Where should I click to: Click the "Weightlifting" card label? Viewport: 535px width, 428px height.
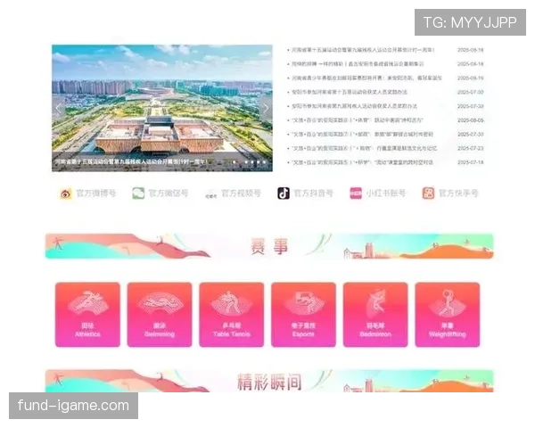pyautogui.click(x=448, y=334)
